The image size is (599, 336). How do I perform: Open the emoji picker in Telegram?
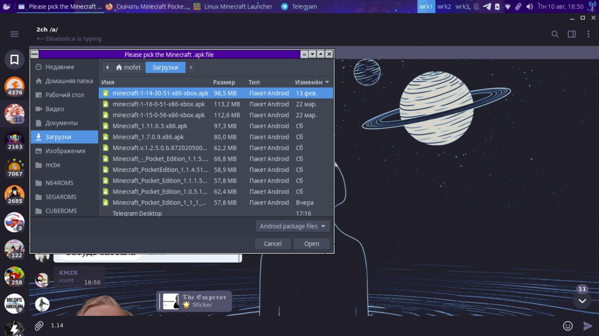pos(568,326)
